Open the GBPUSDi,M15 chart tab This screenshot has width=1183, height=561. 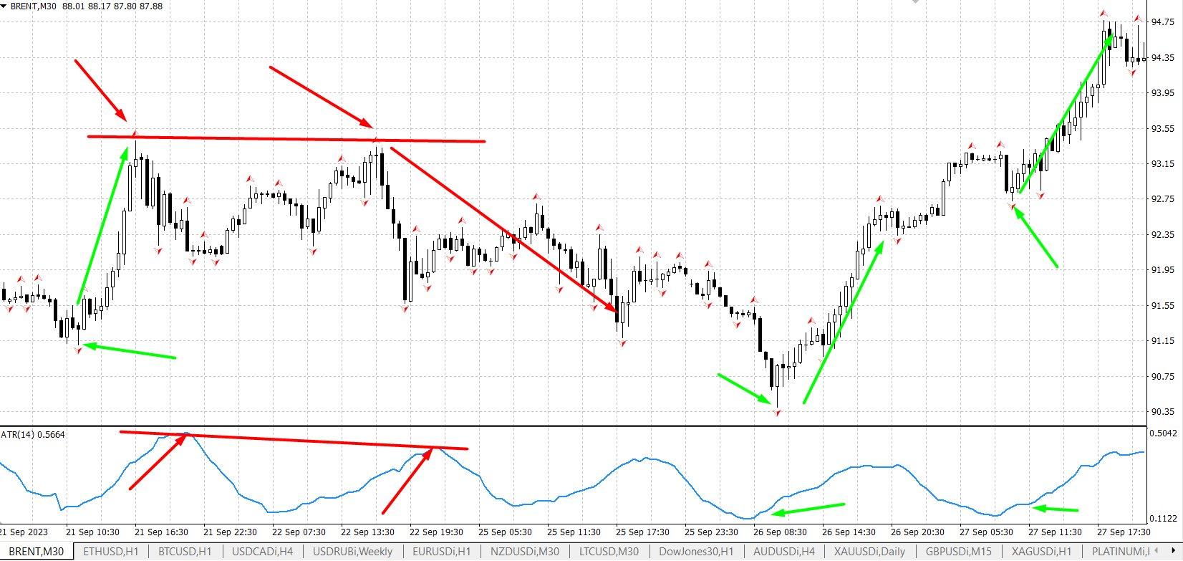click(x=958, y=552)
